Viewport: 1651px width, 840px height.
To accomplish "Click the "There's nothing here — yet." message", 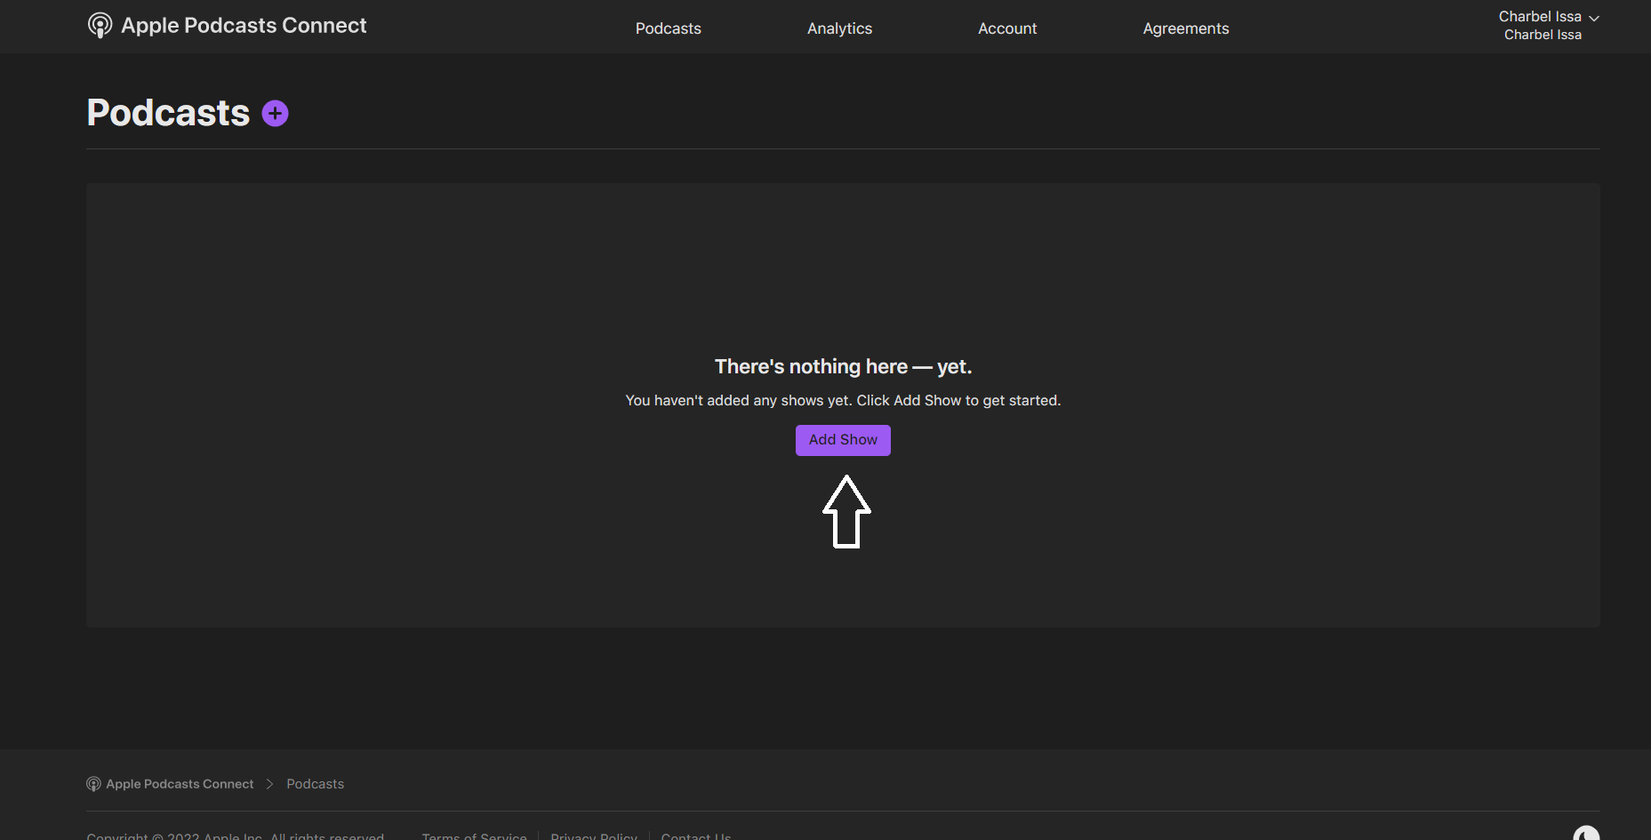I will pos(843,367).
